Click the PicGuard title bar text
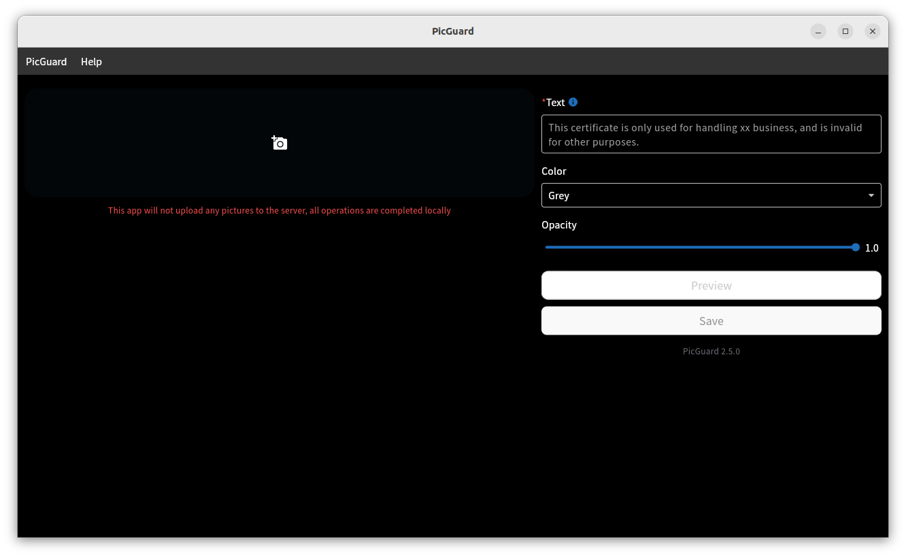 (x=453, y=31)
